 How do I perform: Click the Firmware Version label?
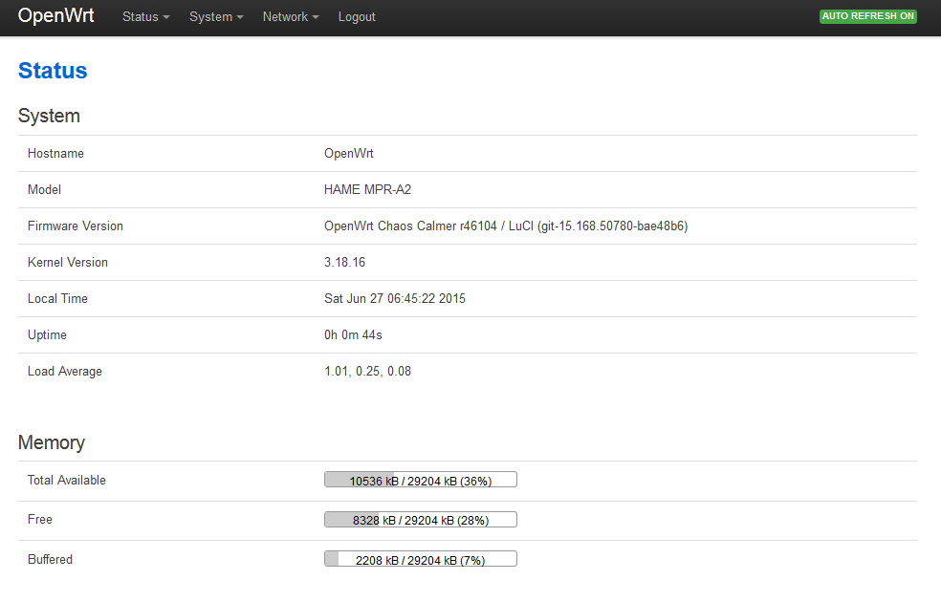(x=75, y=226)
